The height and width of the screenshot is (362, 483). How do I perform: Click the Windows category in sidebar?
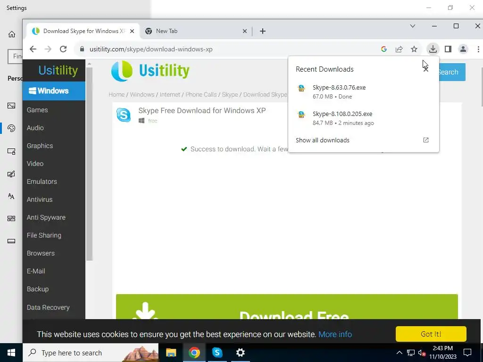[54, 91]
